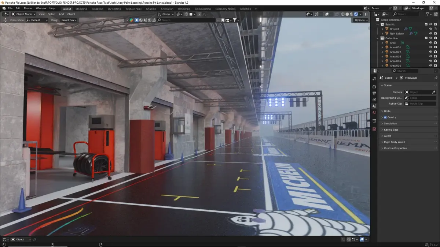The height and width of the screenshot is (247, 440).
Task: Click modifier wrench icon on Droplet row
Action: point(406,29)
